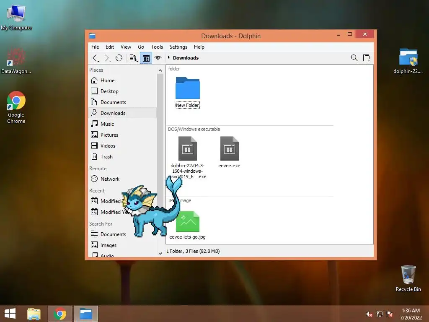Click status bar text showing 1 Folder, 3 Files
Image resolution: width=429 pixels, height=322 pixels.
point(193,251)
